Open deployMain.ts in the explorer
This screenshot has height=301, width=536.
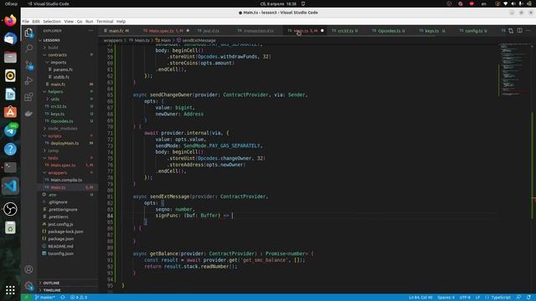64,143
